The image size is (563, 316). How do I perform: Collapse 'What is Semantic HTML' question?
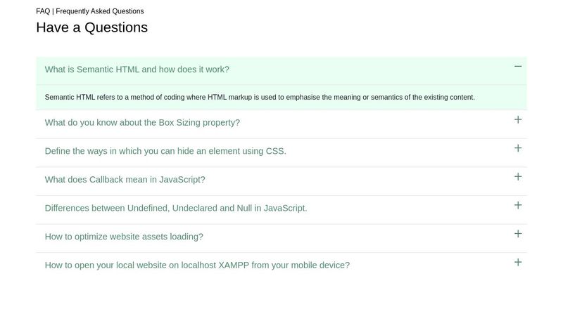tap(137, 70)
